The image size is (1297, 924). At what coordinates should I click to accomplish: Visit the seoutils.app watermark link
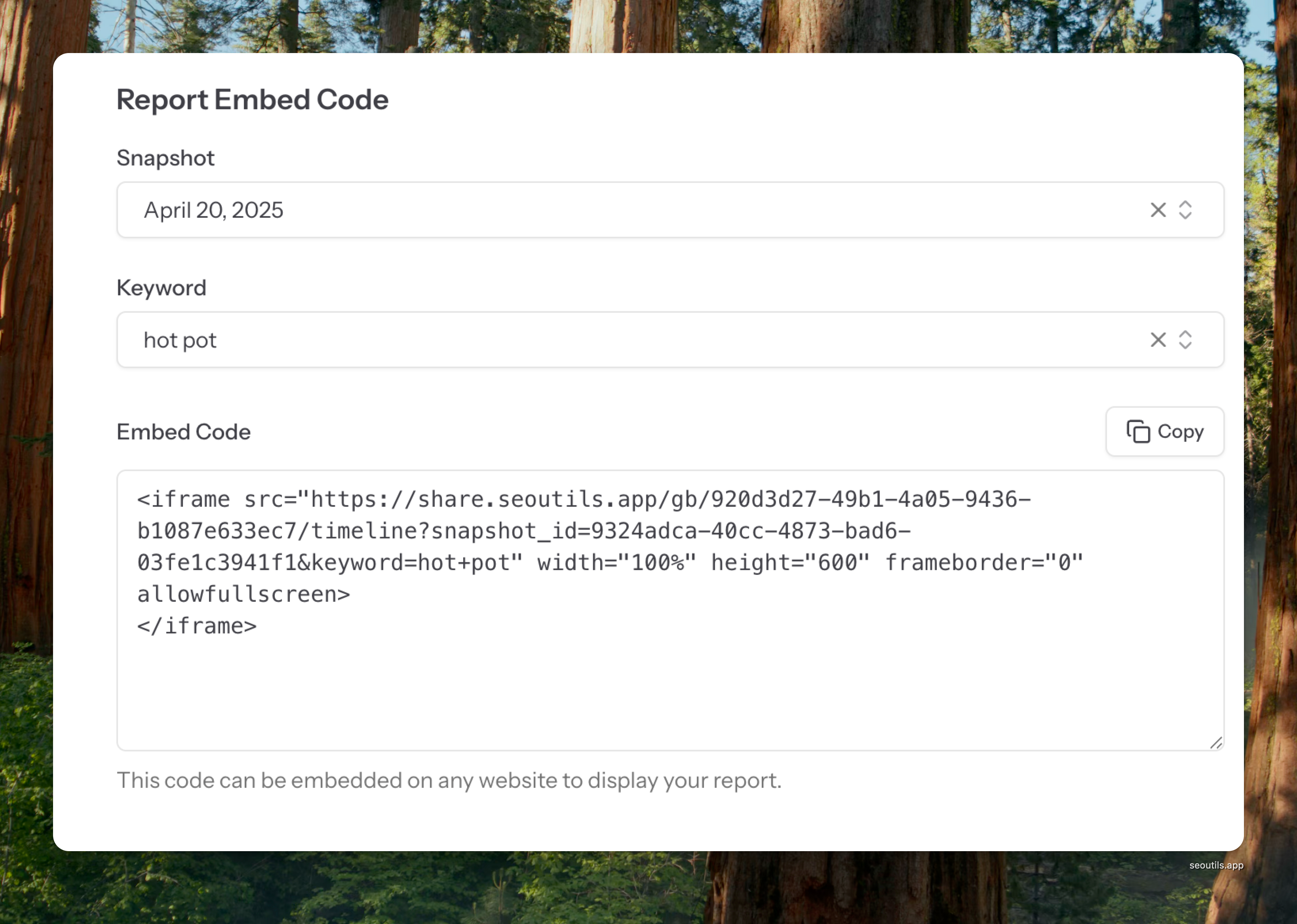pos(1216,865)
